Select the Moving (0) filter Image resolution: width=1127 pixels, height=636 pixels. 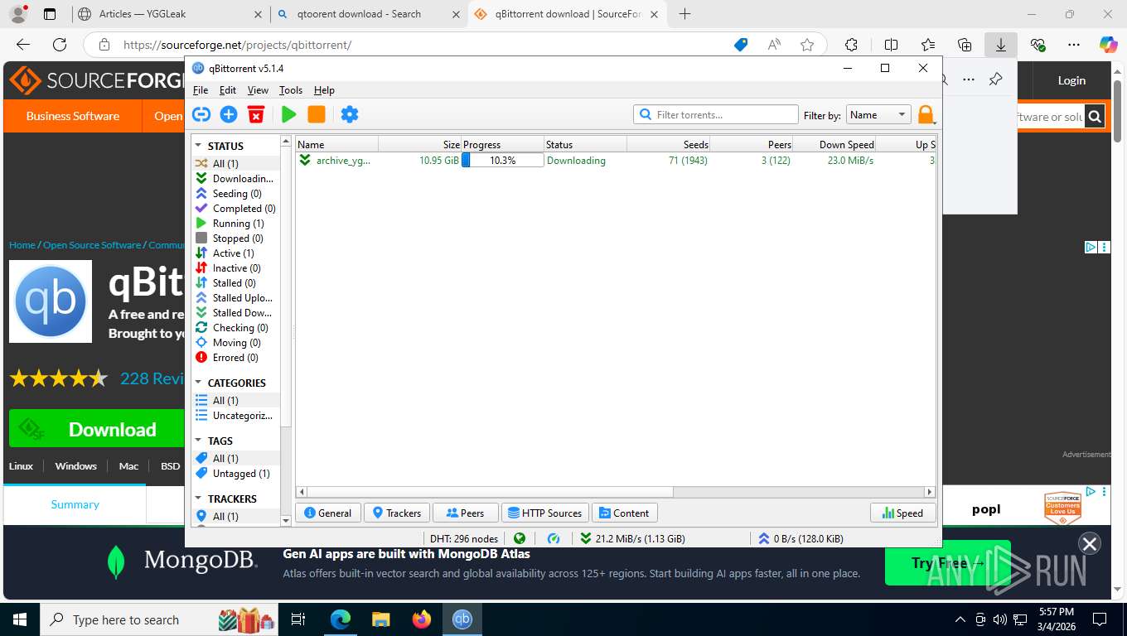click(236, 343)
